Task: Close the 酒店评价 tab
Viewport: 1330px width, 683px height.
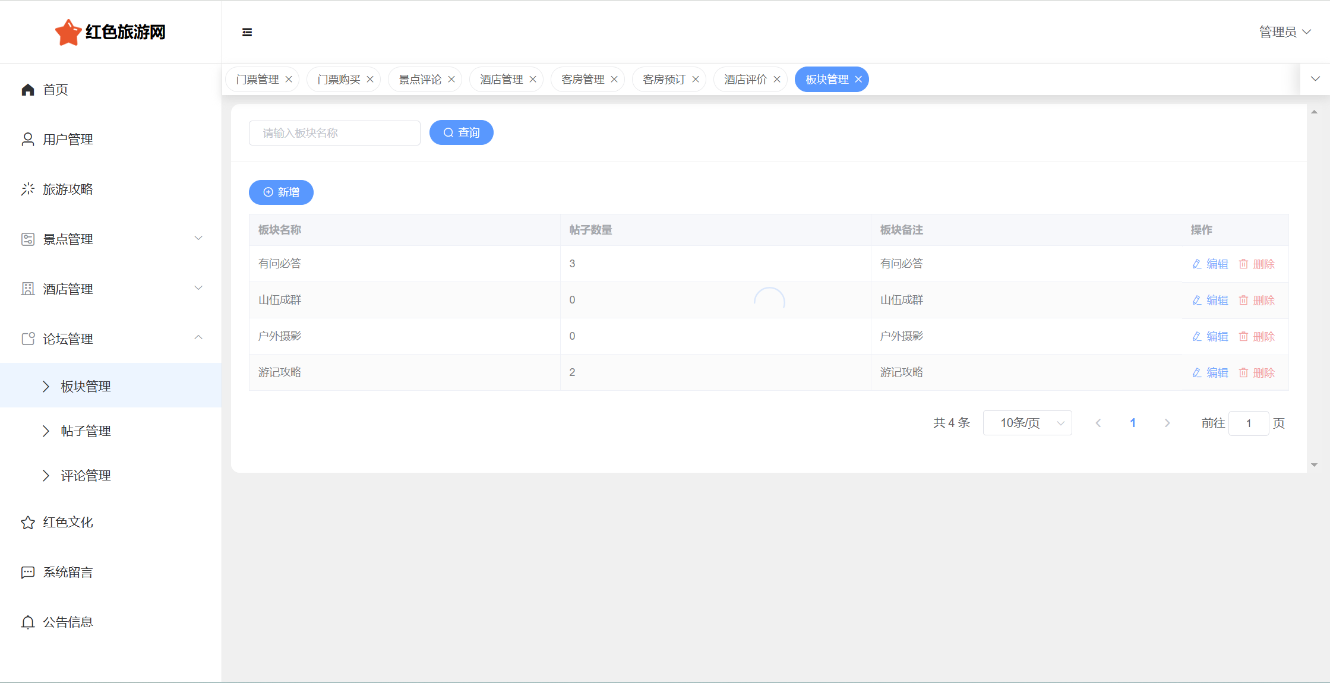Action: pos(777,80)
